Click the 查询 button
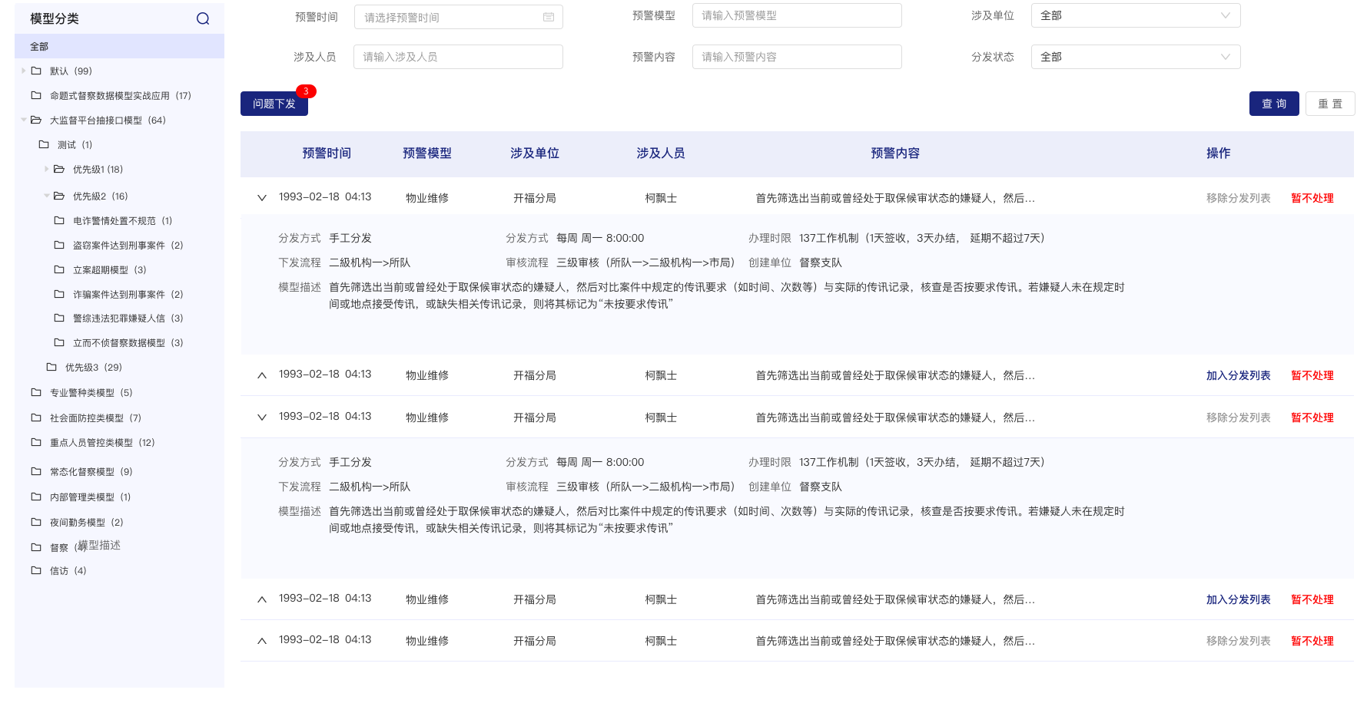Screen dimensions: 1367x703 click(x=1273, y=104)
